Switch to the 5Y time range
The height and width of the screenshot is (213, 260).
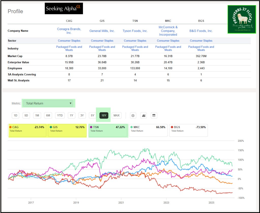(93, 115)
